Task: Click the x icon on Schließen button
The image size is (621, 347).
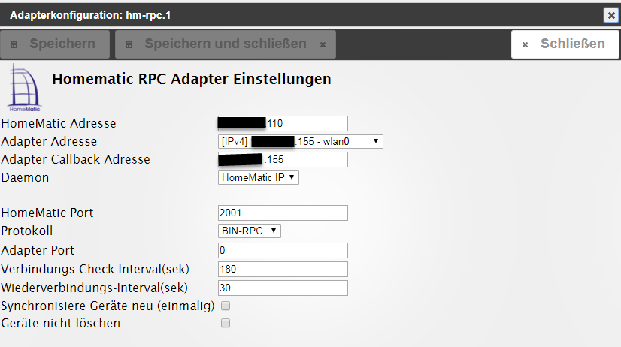Action: (x=525, y=44)
